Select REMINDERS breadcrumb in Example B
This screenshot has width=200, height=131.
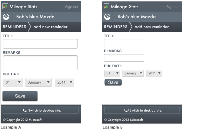(x=115, y=27)
